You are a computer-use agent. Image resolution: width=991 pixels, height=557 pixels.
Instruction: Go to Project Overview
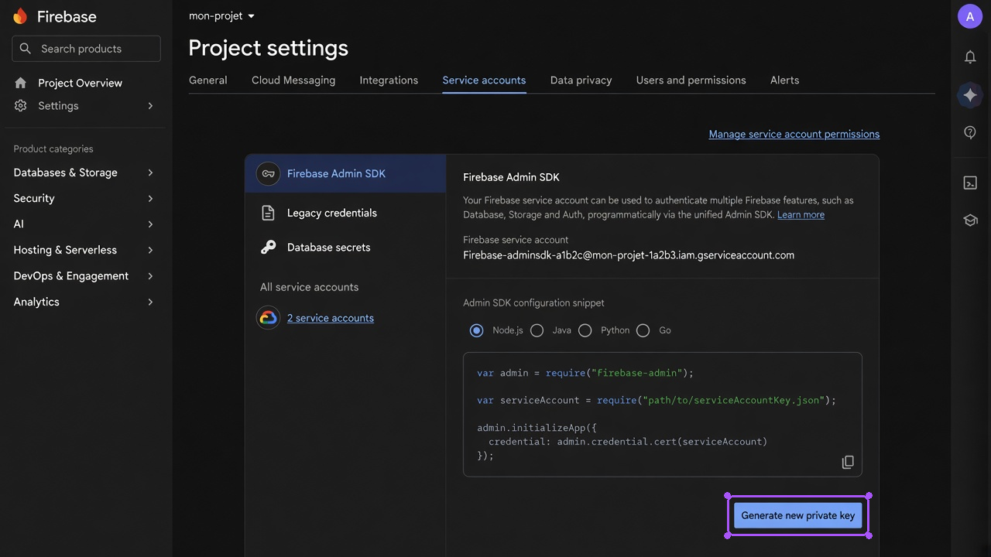pyautogui.click(x=80, y=83)
